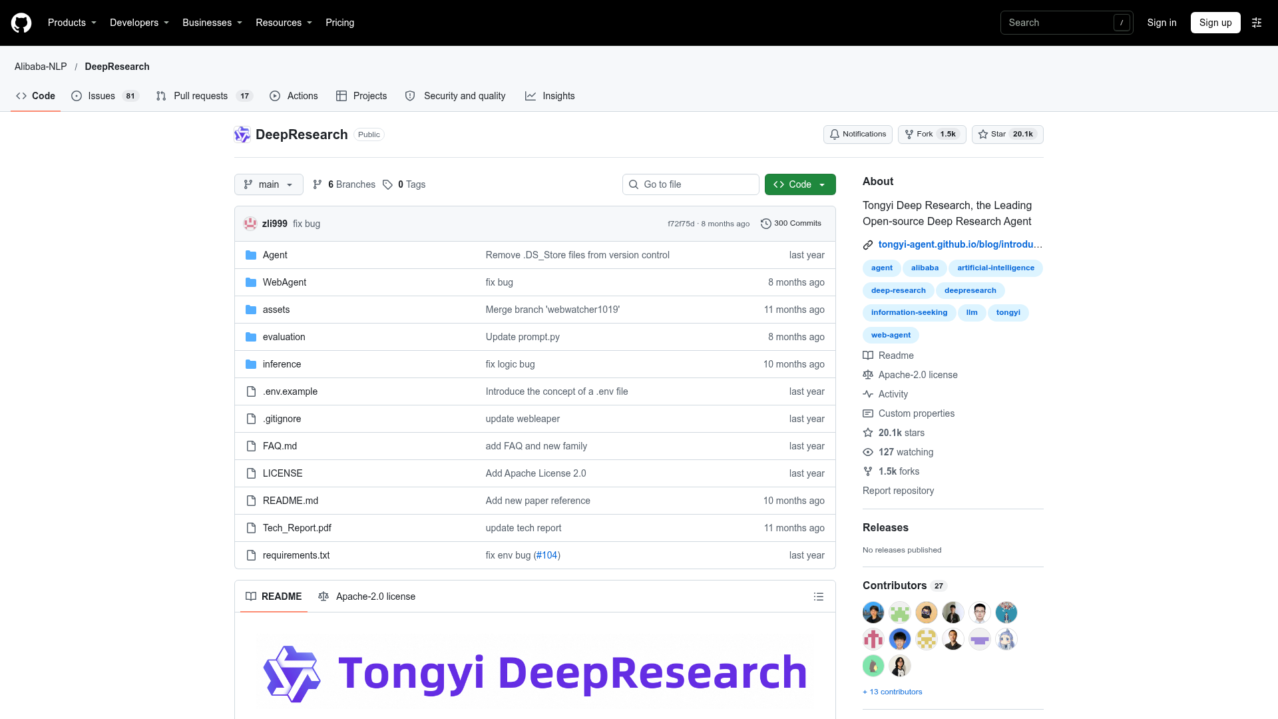Open the Alibaba-NLP owner link
Image resolution: width=1278 pixels, height=719 pixels.
click(x=41, y=67)
